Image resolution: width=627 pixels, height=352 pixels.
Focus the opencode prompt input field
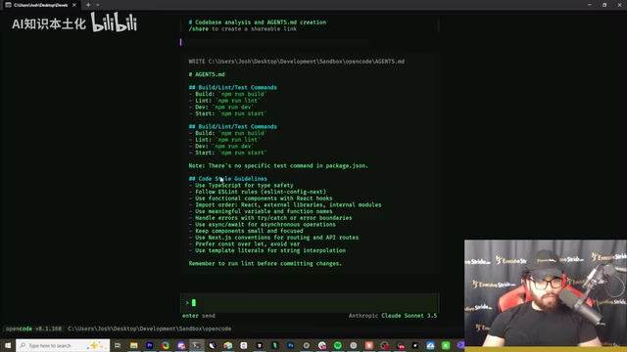[310, 302]
